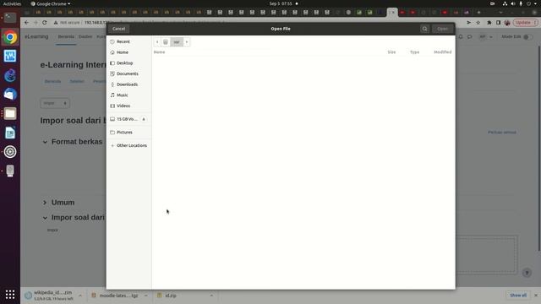Click the path bar right arrow

(x=187, y=42)
